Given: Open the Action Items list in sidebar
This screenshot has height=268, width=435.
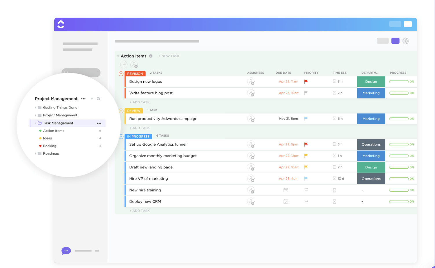Looking at the screenshot, I should (x=54, y=131).
